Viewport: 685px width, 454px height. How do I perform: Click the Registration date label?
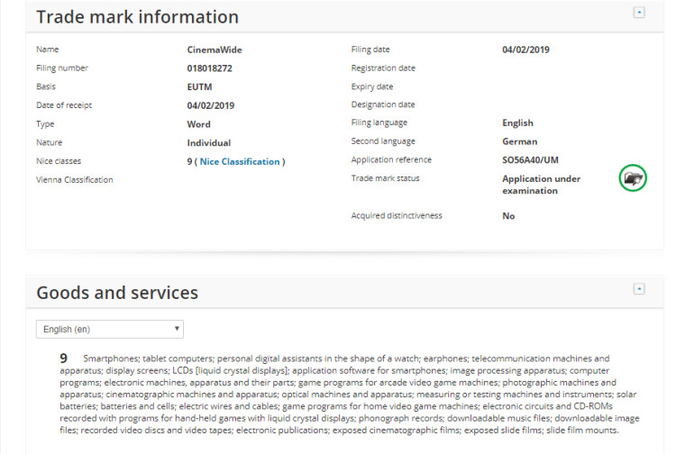[383, 68]
